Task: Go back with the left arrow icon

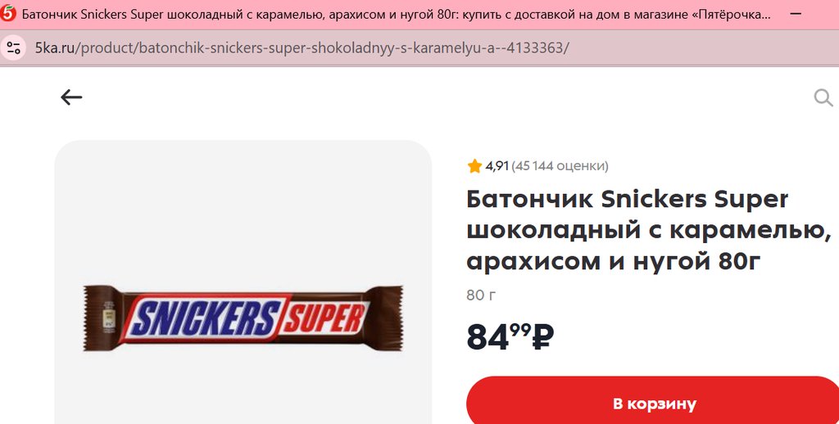Action: click(x=71, y=97)
